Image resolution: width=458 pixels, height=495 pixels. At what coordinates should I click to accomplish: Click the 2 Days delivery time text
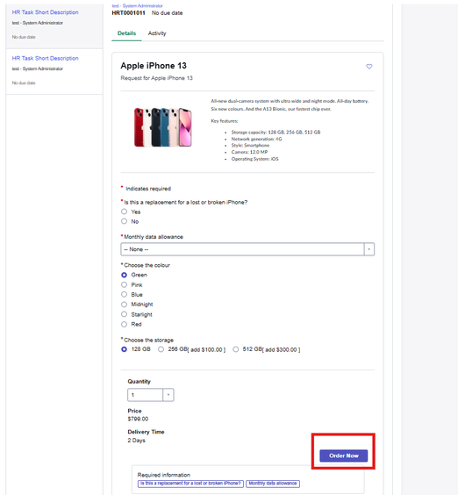(x=136, y=441)
